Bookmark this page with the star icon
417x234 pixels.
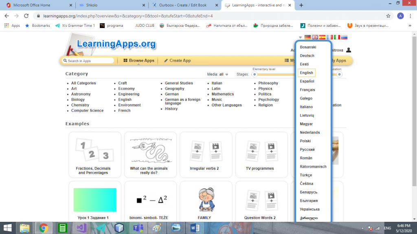point(388,16)
